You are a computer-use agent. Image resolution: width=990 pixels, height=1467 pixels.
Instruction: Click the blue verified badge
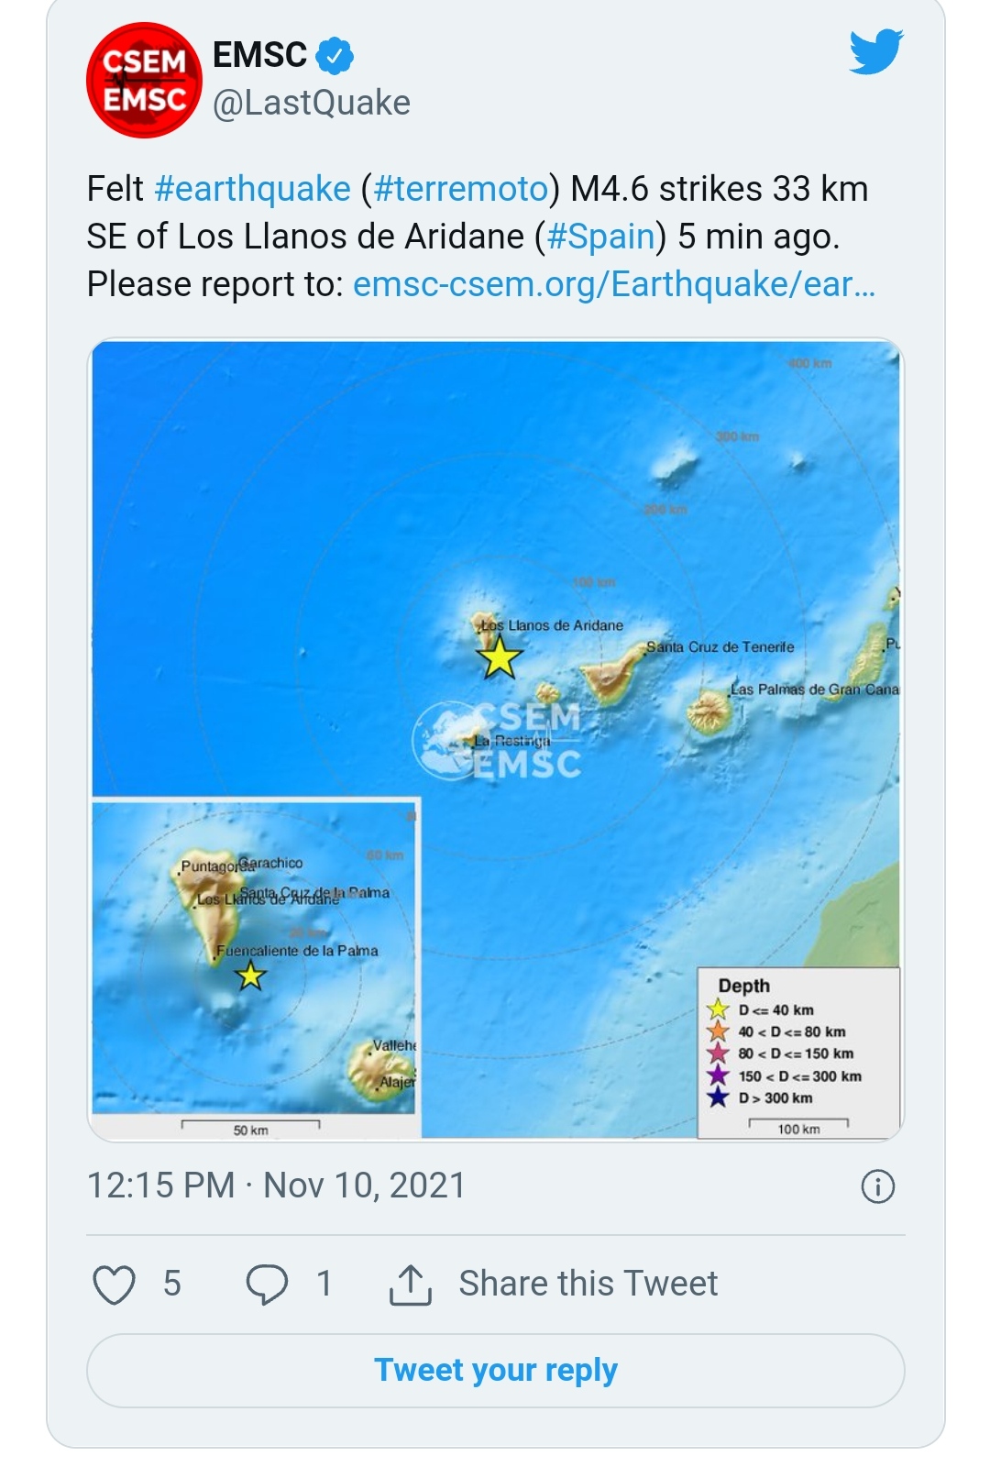[335, 56]
